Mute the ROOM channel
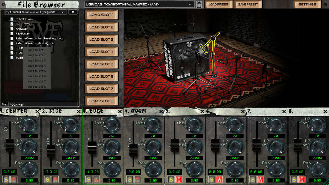This screenshot has height=185, width=329. [137, 180]
